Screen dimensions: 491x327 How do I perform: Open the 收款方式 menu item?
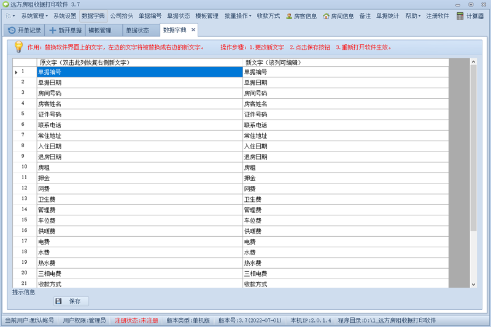click(268, 16)
